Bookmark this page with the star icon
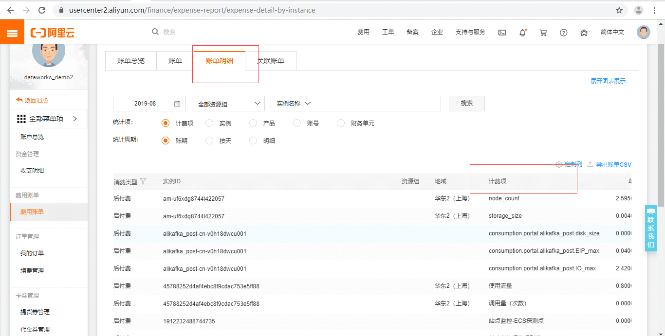Viewport: 665px width, 336px height. (619, 10)
